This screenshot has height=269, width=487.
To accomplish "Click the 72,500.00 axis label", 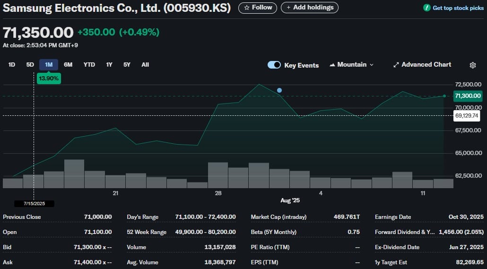I will [x=468, y=85].
